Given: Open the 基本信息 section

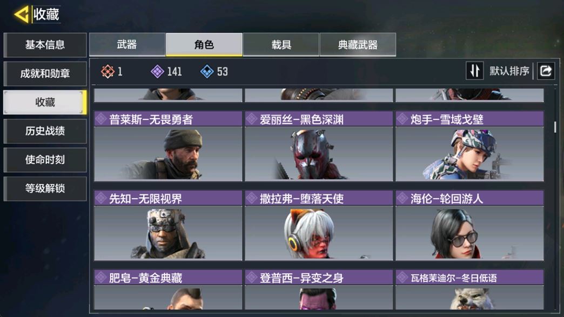Looking at the screenshot, I should pos(45,45).
